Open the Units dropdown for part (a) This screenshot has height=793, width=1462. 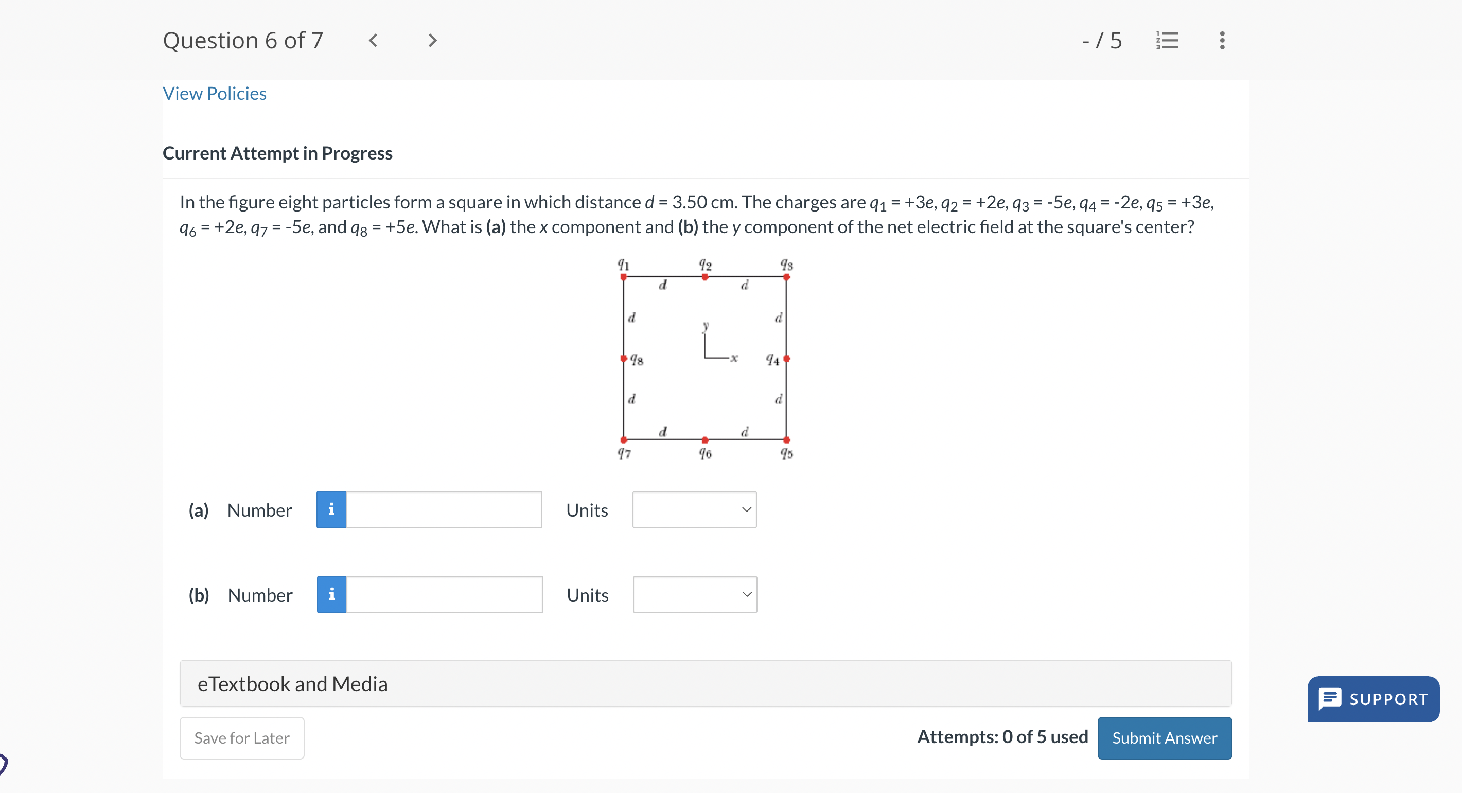[694, 510]
